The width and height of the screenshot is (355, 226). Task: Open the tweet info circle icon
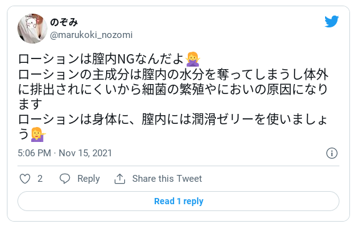click(x=332, y=153)
